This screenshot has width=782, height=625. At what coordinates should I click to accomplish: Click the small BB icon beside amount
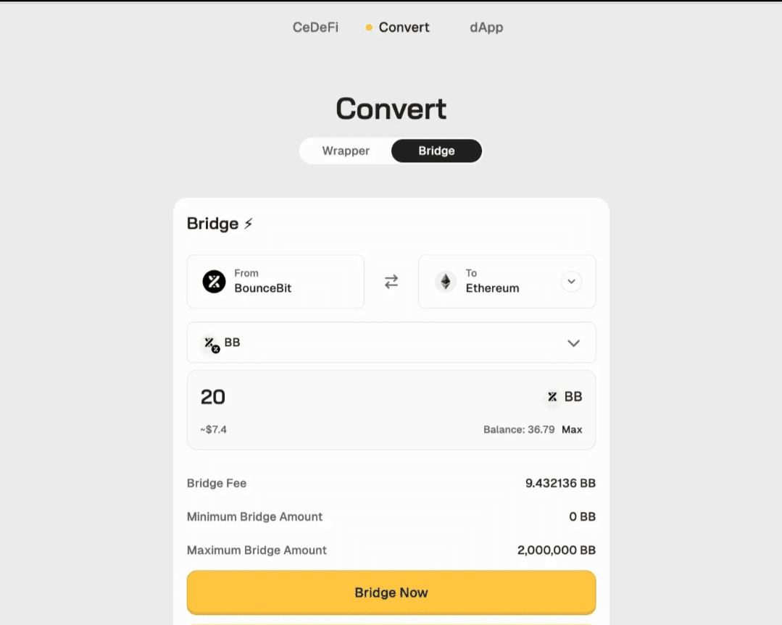pyautogui.click(x=552, y=397)
